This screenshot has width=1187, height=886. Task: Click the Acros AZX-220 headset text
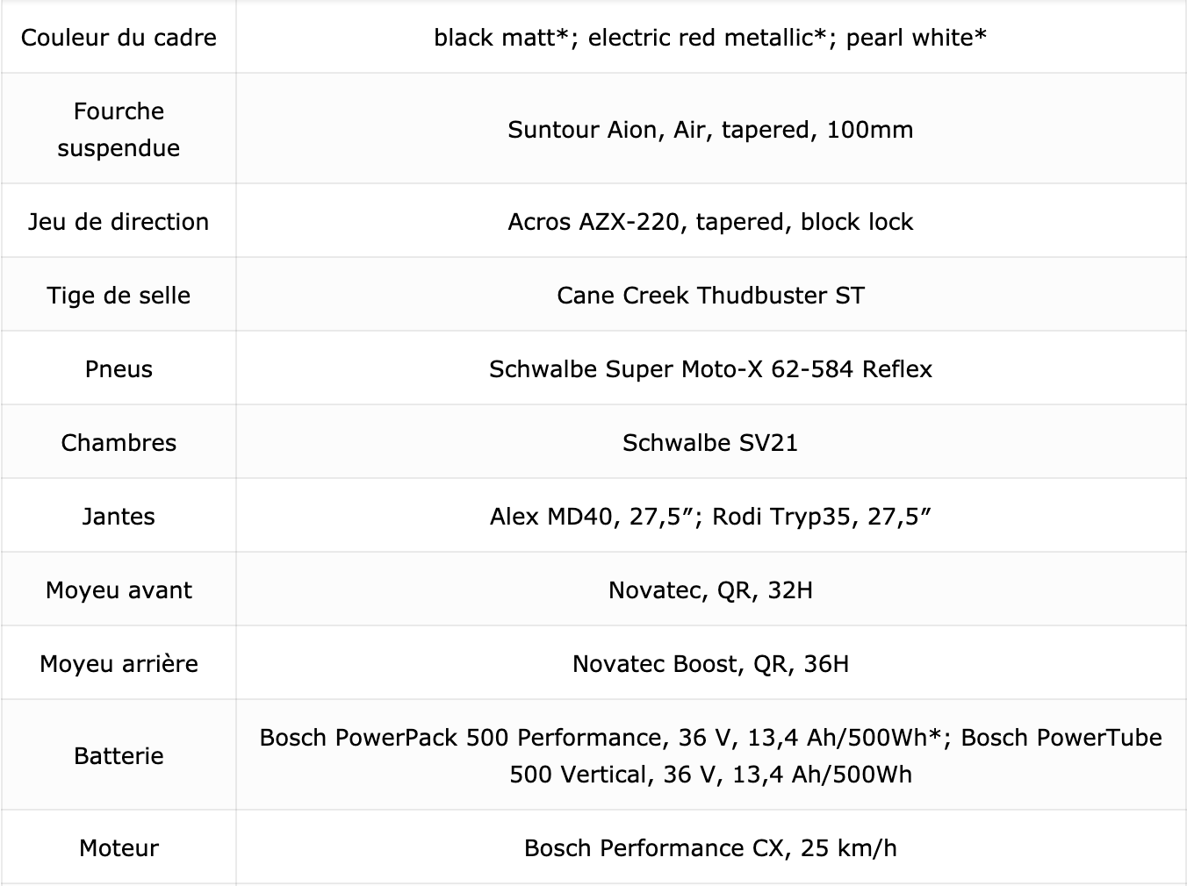tap(710, 221)
